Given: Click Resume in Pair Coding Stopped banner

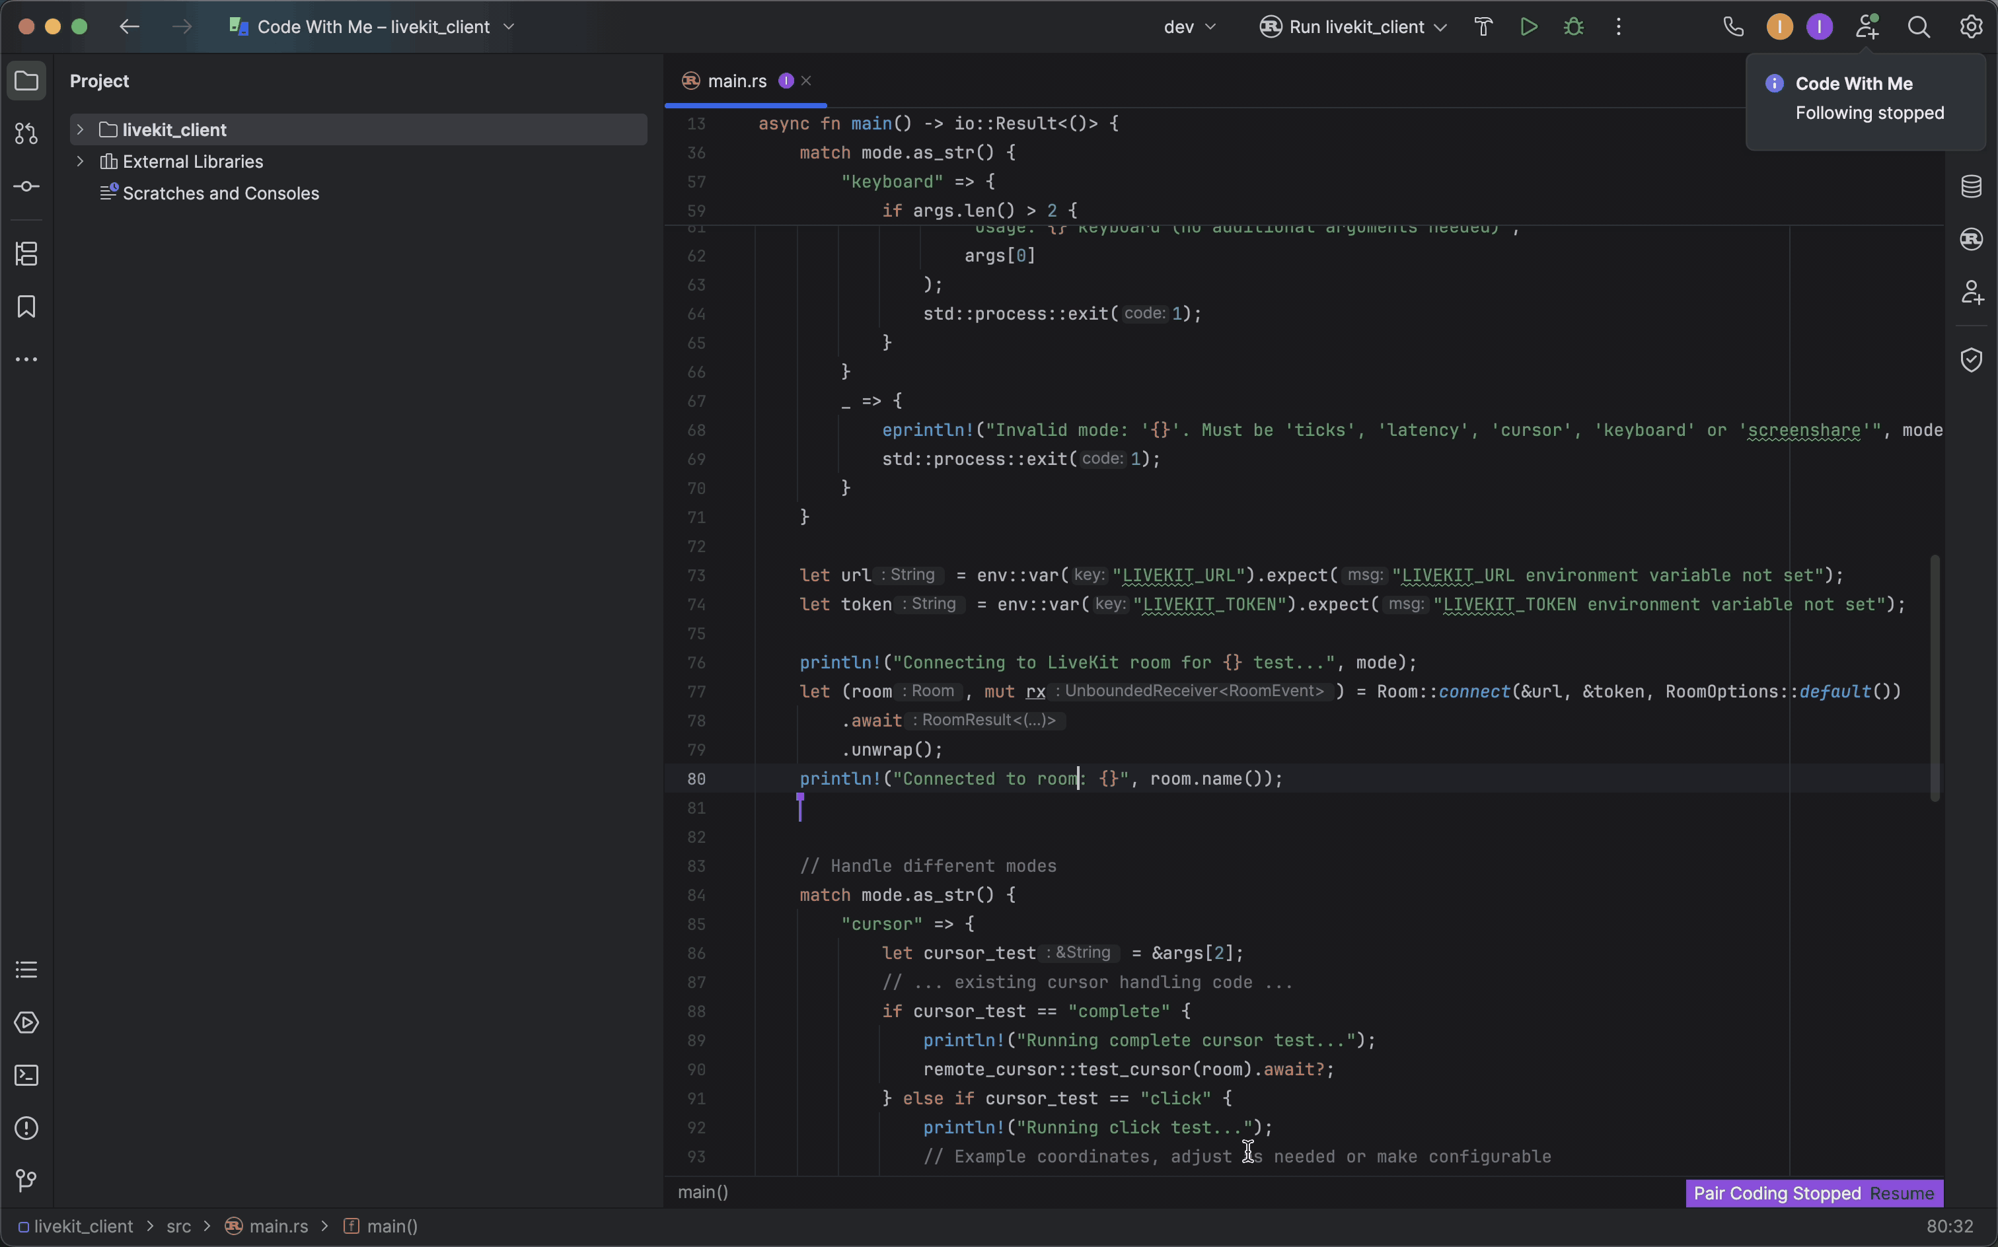Looking at the screenshot, I should point(1902,1194).
